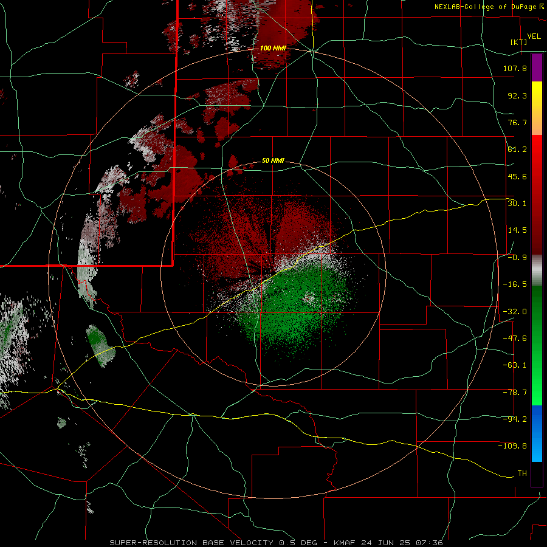Pick the green band of the velocity scale
This screenshot has width=547, height=547.
(x=537, y=345)
